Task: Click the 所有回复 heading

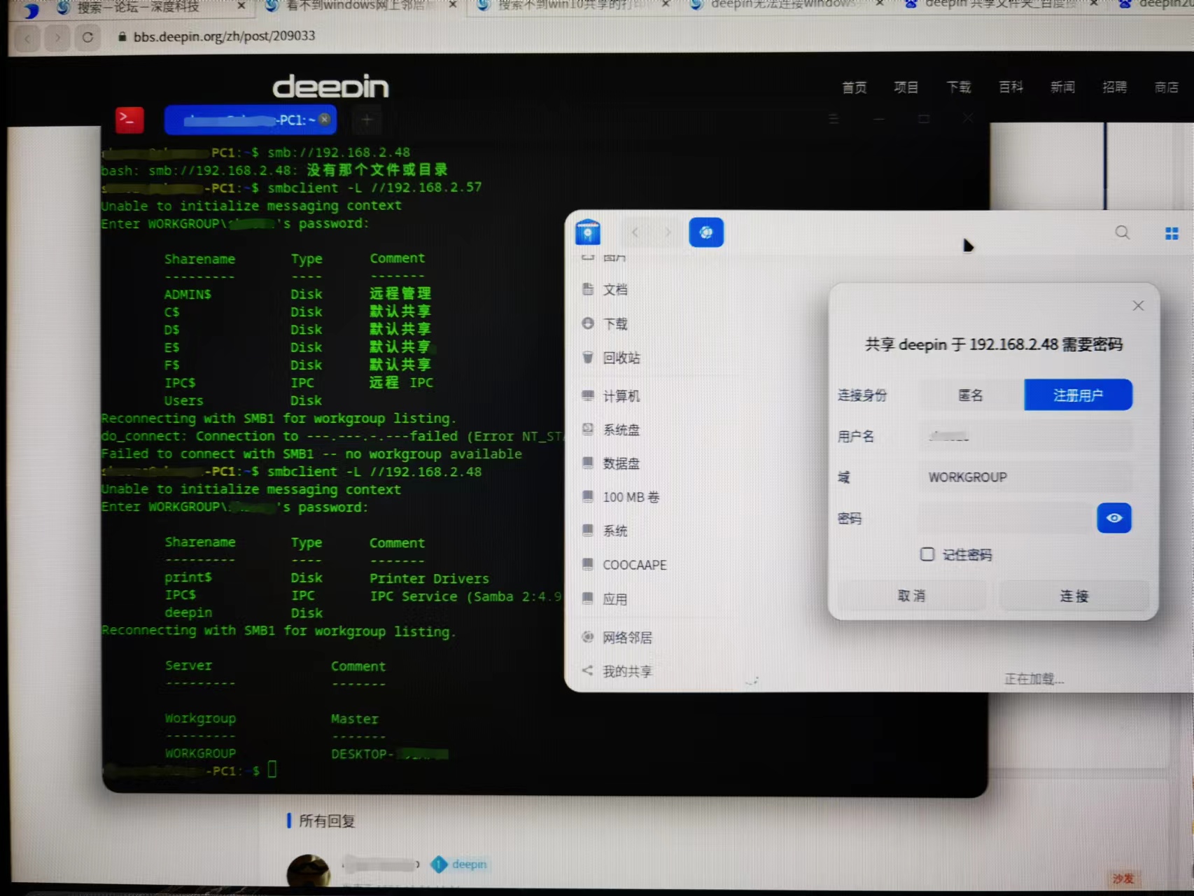Action: click(327, 821)
